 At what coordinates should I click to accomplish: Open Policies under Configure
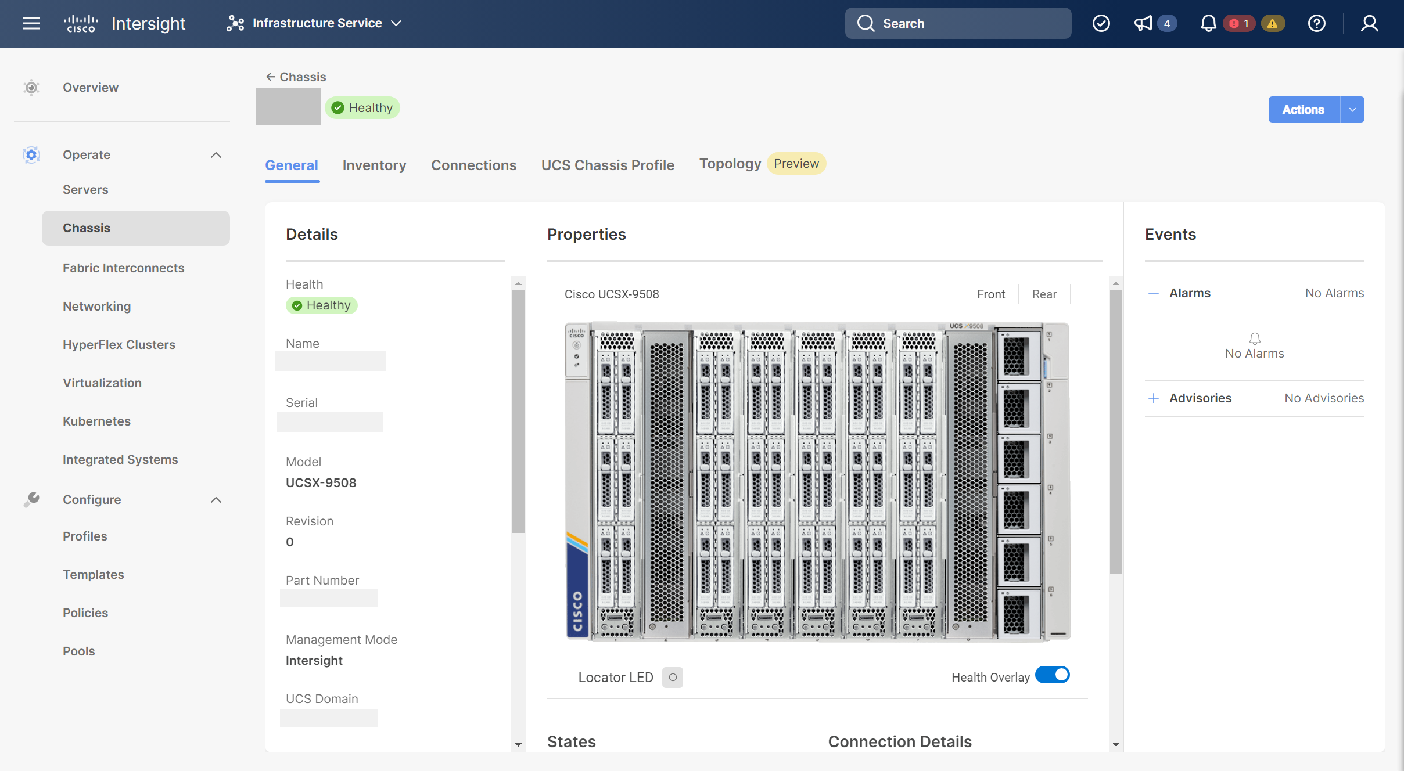[85, 613]
